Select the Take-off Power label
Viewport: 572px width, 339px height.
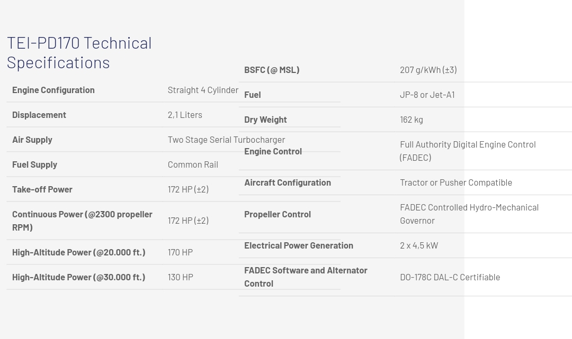[x=42, y=189]
